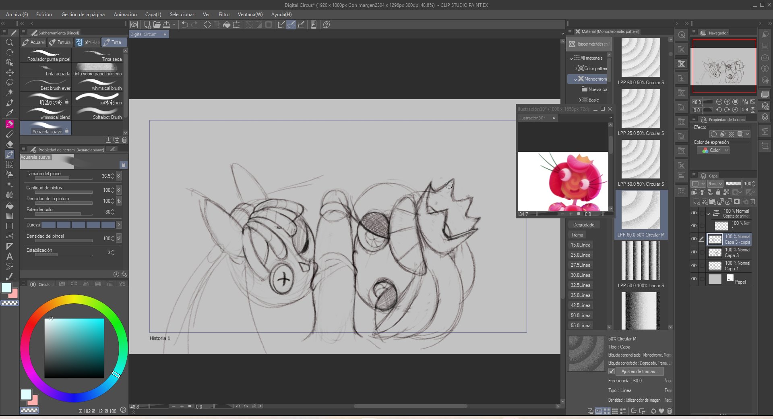Select Softaloct Brush sub tool

pyautogui.click(x=97, y=113)
